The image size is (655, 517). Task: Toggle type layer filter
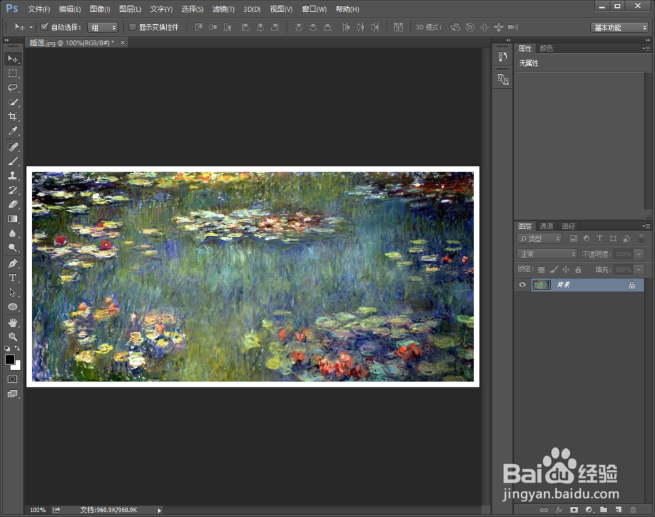(599, 239)
